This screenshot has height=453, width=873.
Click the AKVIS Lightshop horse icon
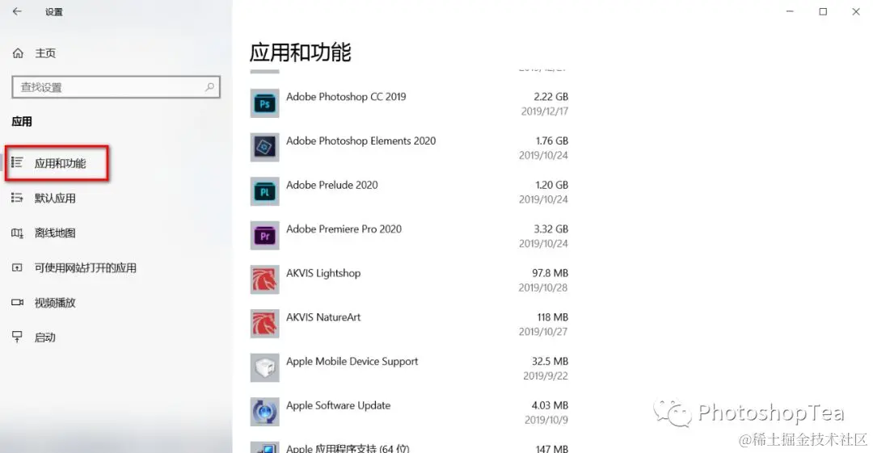coord(264,279)
